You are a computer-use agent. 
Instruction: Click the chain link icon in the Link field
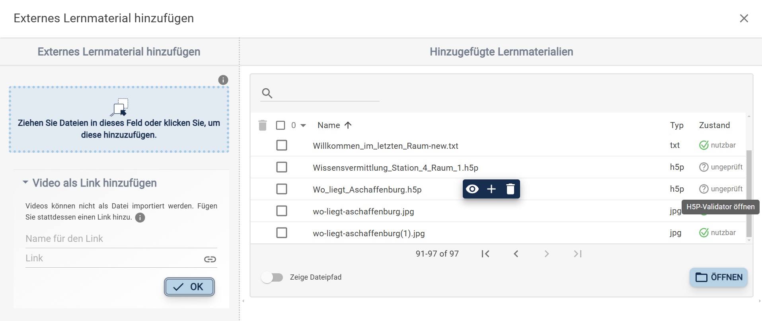(210, 259)
